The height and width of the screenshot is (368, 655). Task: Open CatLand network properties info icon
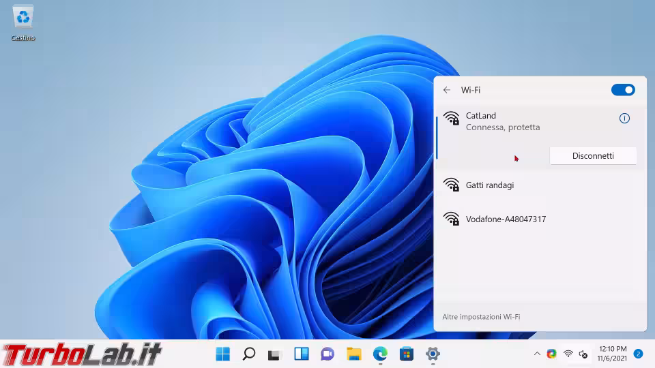click(624, 119)
